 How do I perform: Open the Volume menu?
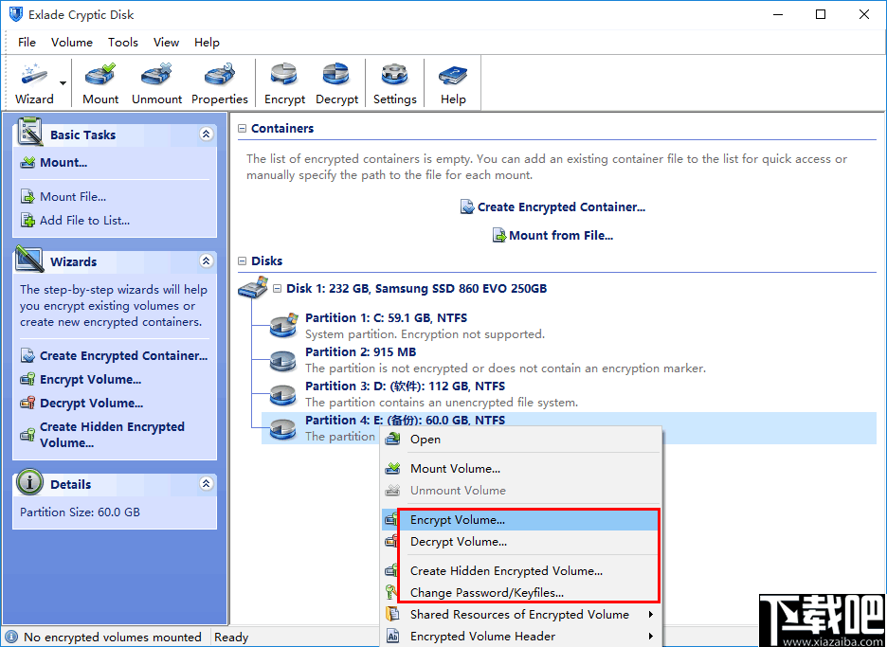click(x=72, y=43)
